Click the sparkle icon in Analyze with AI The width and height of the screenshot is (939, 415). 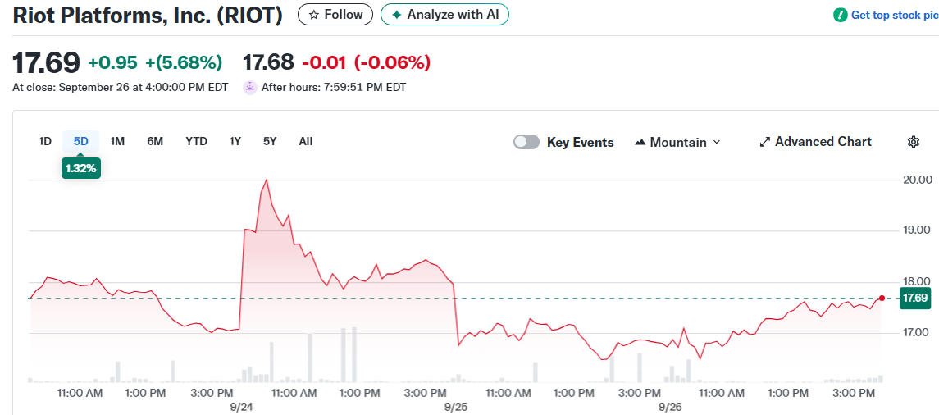tap(397, 15)
